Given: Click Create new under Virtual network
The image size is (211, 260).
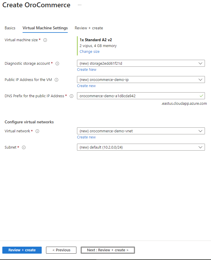Looking at the screenshot, I should (86, 137).
